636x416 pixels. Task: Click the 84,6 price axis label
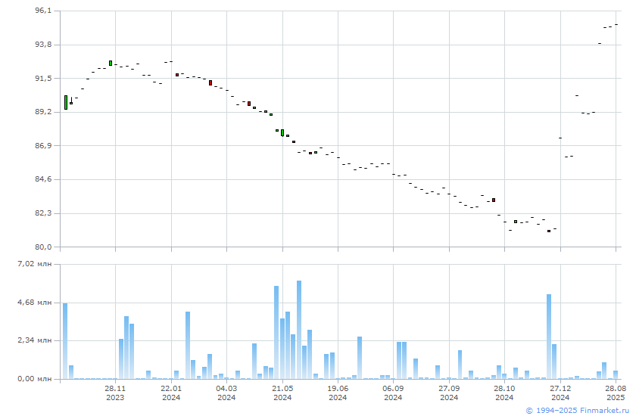43,179
